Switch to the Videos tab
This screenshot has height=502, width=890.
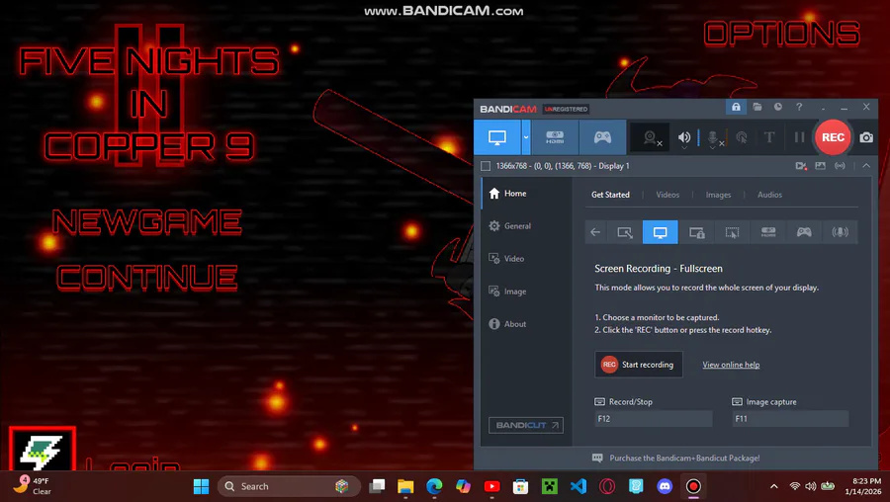667,195
